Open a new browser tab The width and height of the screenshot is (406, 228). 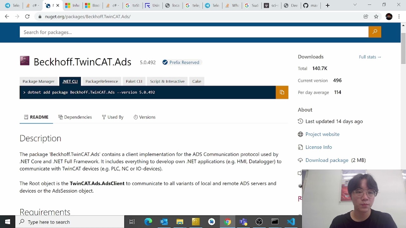point(328,5)
